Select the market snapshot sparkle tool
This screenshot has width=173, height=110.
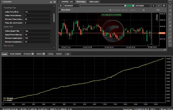(x=170, y=10)
